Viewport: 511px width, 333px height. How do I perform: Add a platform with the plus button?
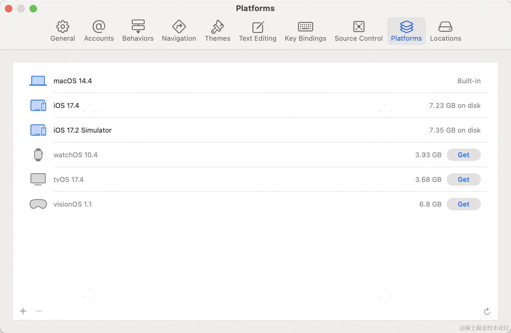pos(23,311)
